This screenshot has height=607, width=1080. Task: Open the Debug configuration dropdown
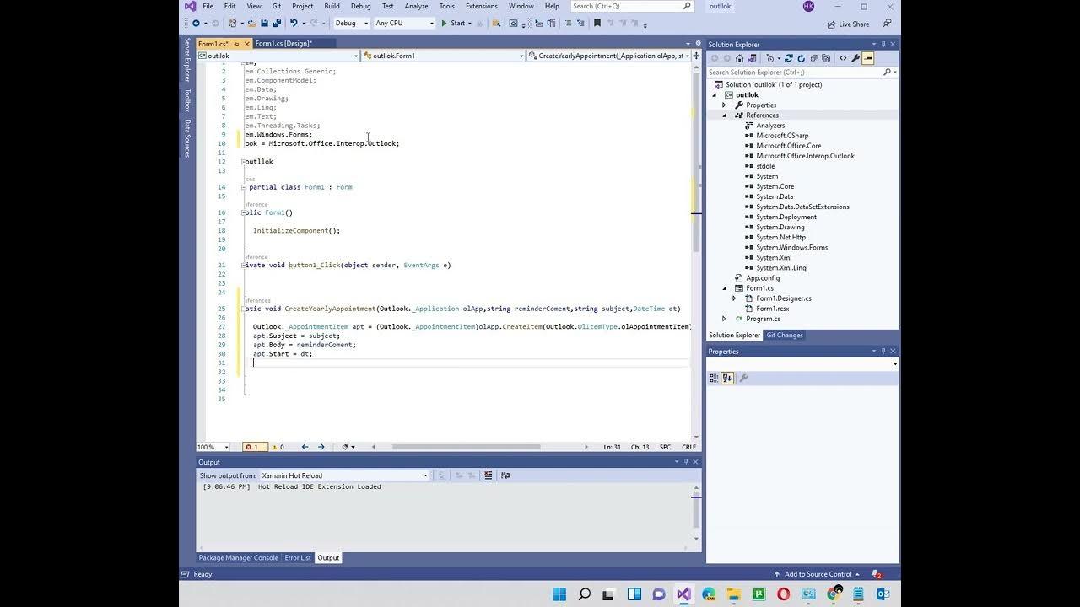pos(351,24)
